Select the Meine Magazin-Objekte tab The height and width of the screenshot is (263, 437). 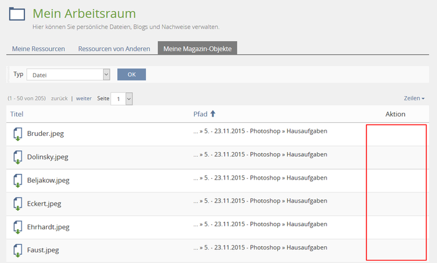pyautogui.click(x=197, y=49)
